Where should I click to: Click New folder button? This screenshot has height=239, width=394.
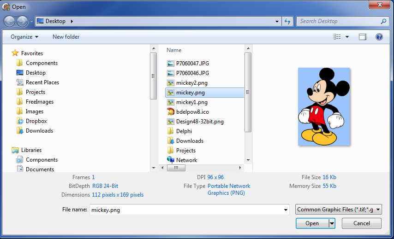pos(66,37)
